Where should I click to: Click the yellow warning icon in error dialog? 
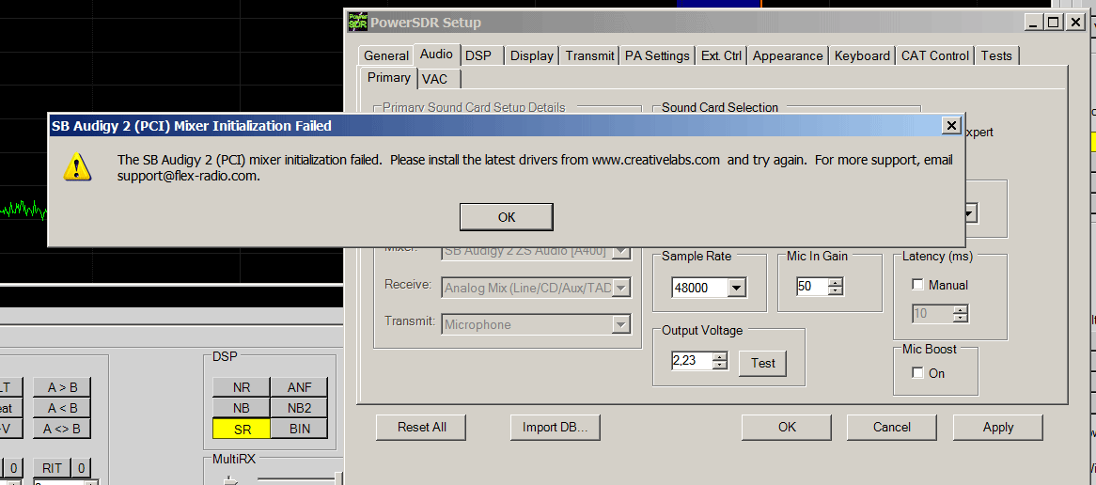coord(78,166)
